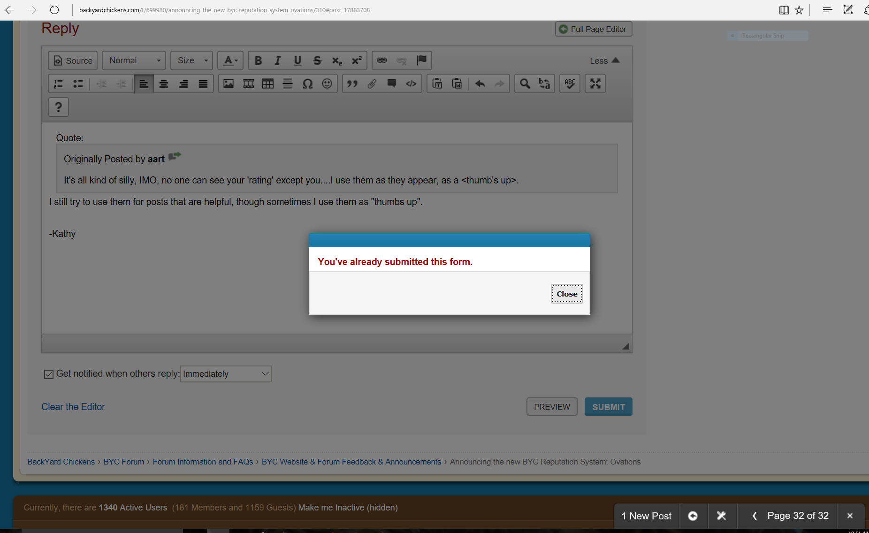869x533 pixels.
Task: Close the already submitted dialog
Action: click(x=567, y=294)
